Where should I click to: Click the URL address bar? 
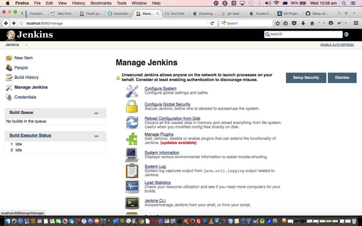click(116, 23)
